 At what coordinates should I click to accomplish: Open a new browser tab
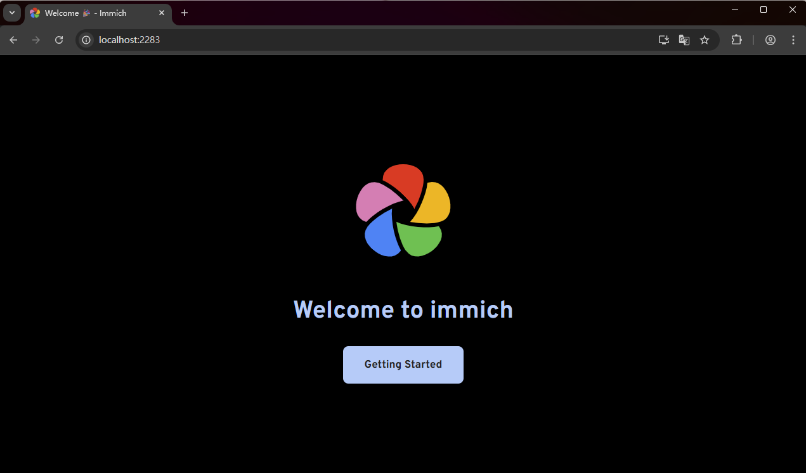tap(185, 13)
